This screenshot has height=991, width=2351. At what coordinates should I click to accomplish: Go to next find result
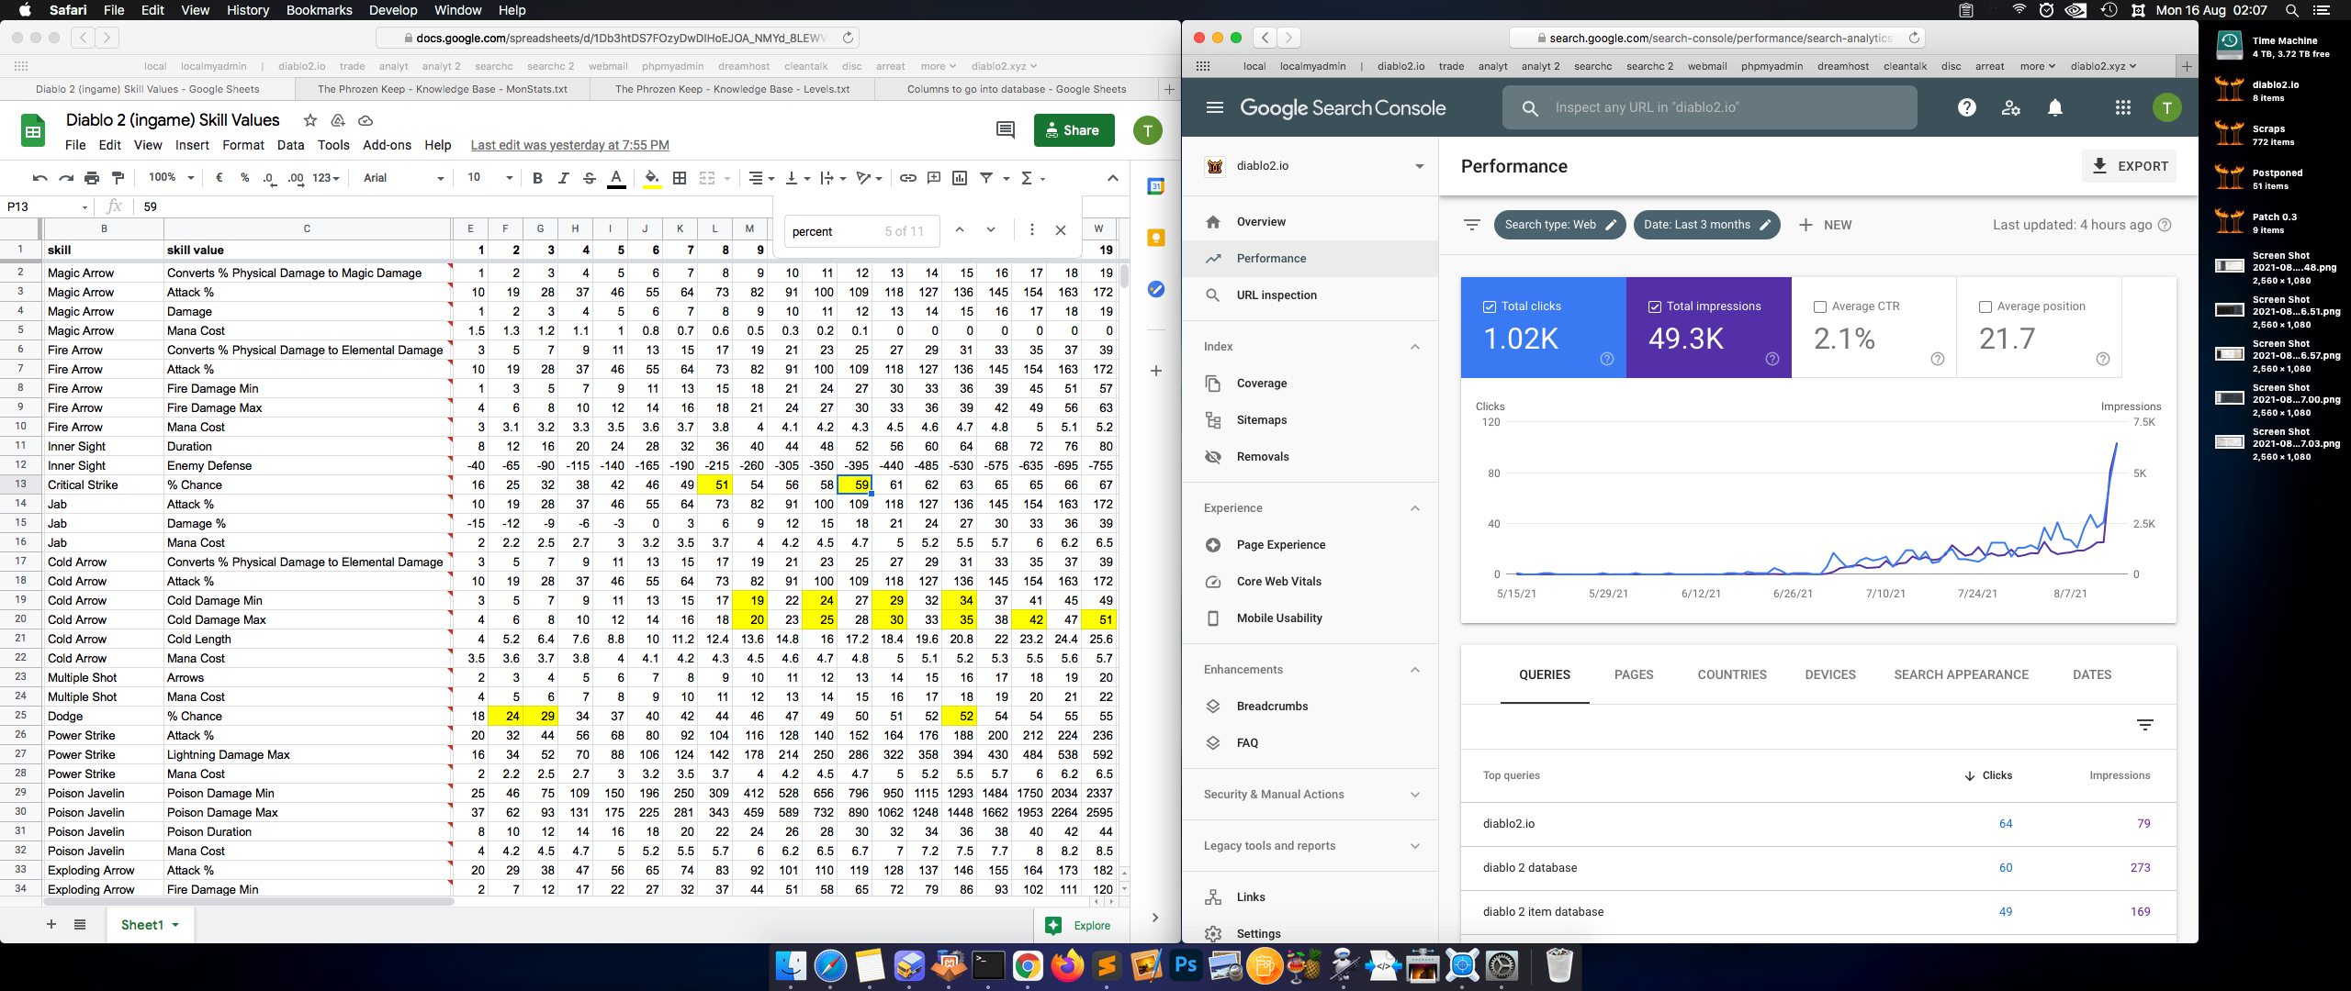click(991, 230)
